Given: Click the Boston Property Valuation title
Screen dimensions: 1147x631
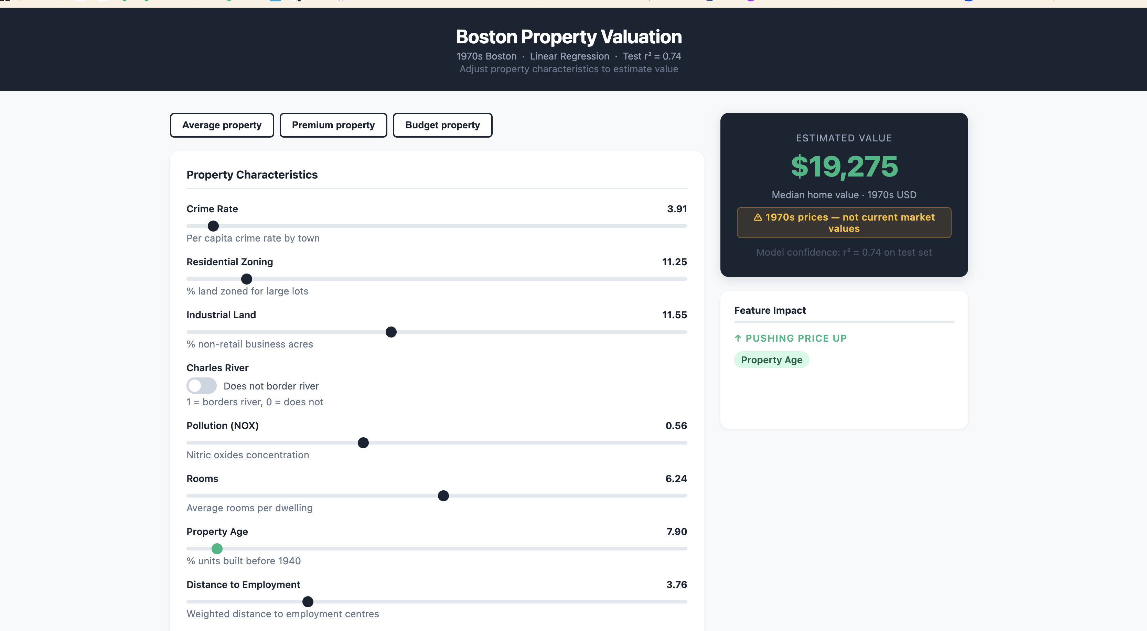Looking at the screenshot, I should [x=569, y=36].
